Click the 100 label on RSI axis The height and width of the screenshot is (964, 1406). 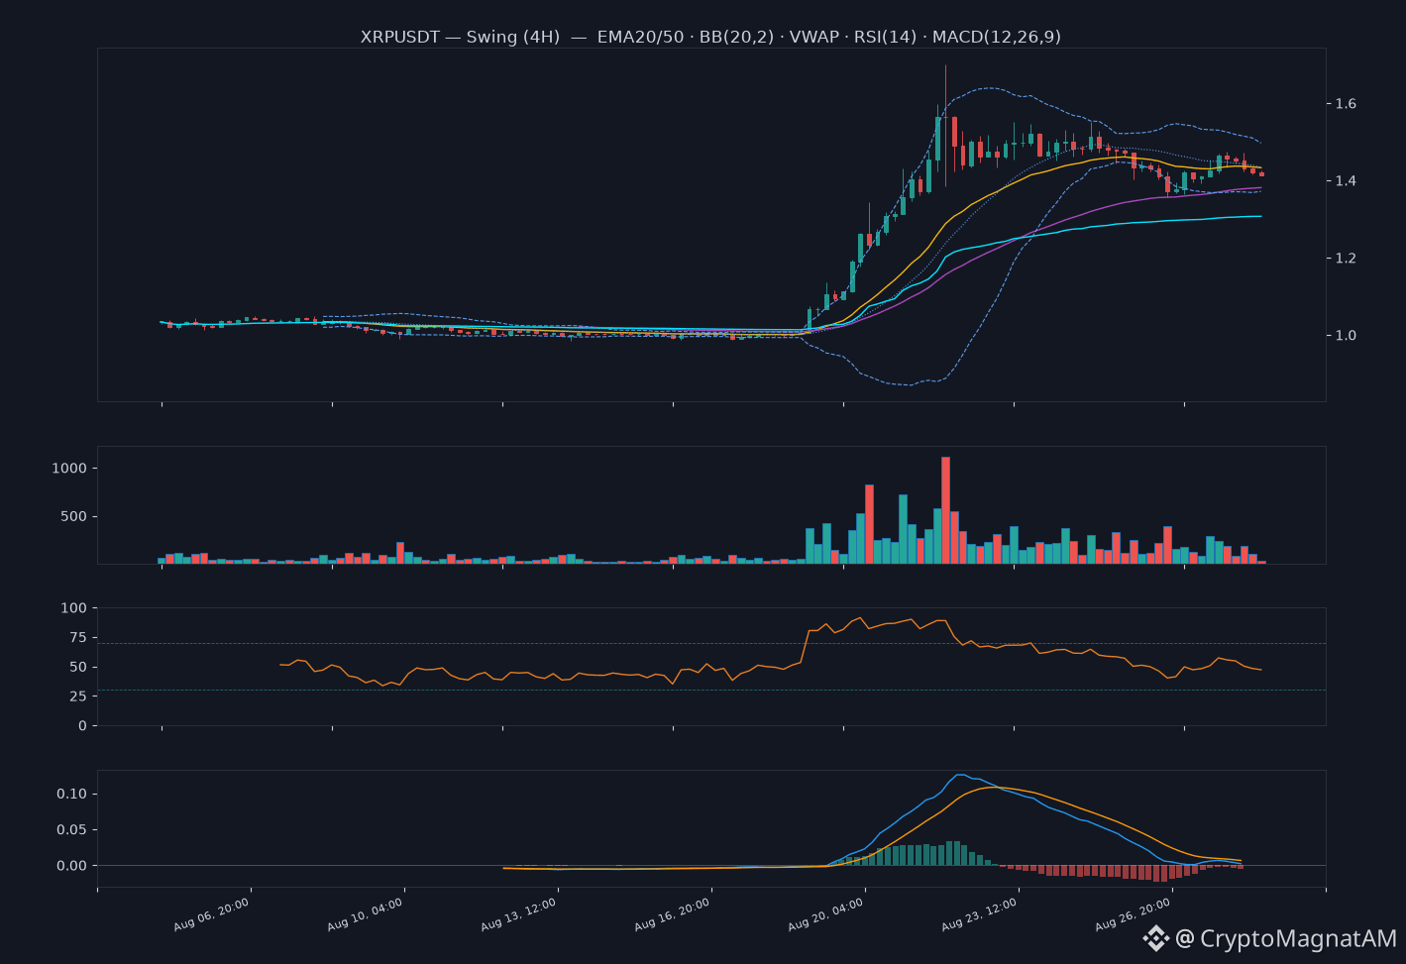(x=74, y=608)
